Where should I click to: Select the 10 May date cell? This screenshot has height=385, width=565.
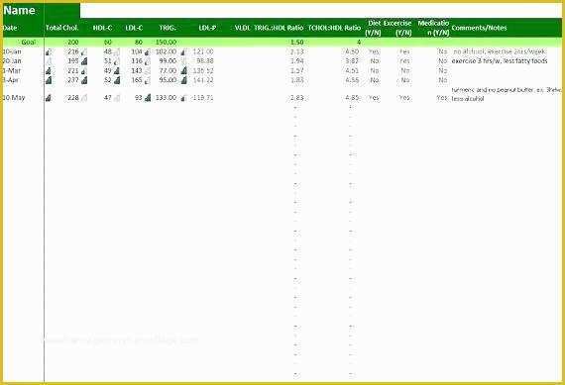[14, 98]
